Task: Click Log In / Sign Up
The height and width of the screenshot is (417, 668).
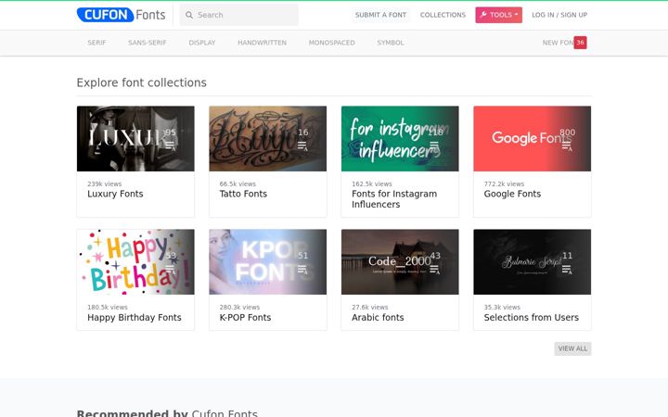Action: (559, 15)
